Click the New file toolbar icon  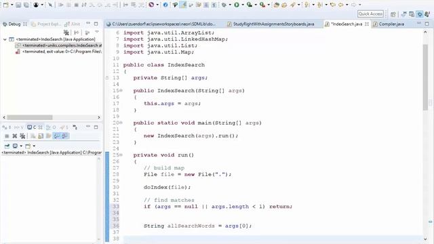pos(5,5)
